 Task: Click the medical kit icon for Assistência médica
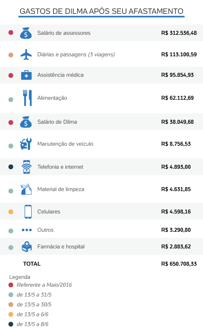(x=26, y=75)
